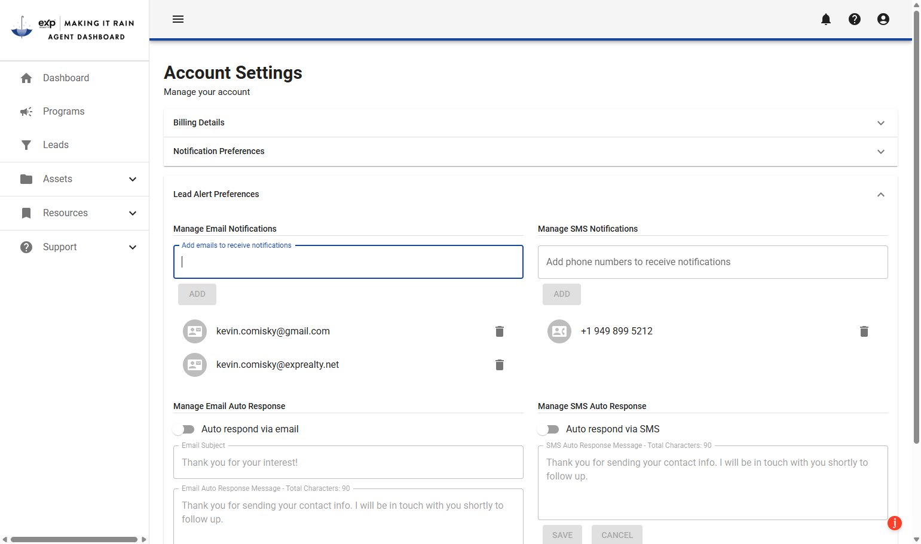921x544 pixels.
Task: Click the Programs megaphone icon
Action: tap(26, 112)
